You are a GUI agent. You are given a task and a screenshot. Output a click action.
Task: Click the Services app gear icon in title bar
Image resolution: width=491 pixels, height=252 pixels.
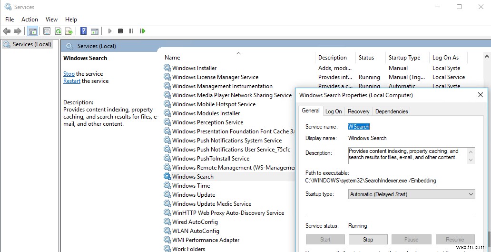[x=8, y=7]
